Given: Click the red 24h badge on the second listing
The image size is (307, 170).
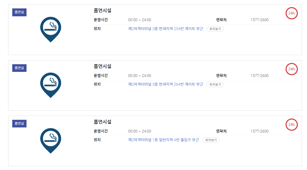Looking at the screenshot, I should pyautogui.click(x=291, y=69).
